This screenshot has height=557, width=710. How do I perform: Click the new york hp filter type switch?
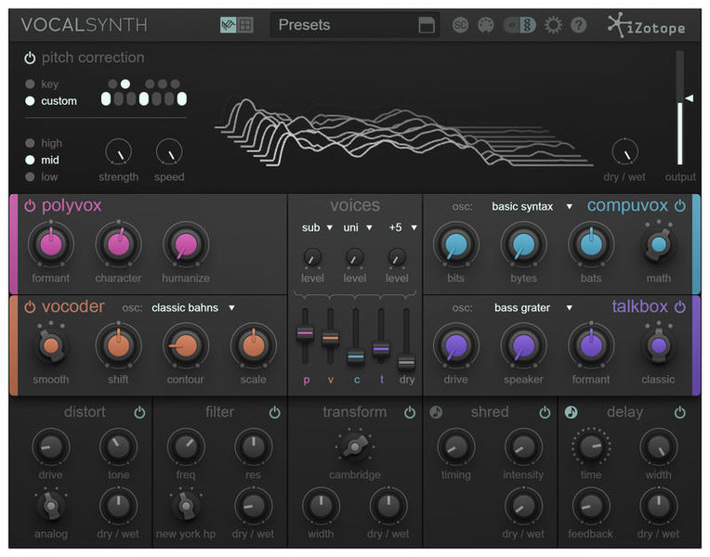(x=186, y=505)
